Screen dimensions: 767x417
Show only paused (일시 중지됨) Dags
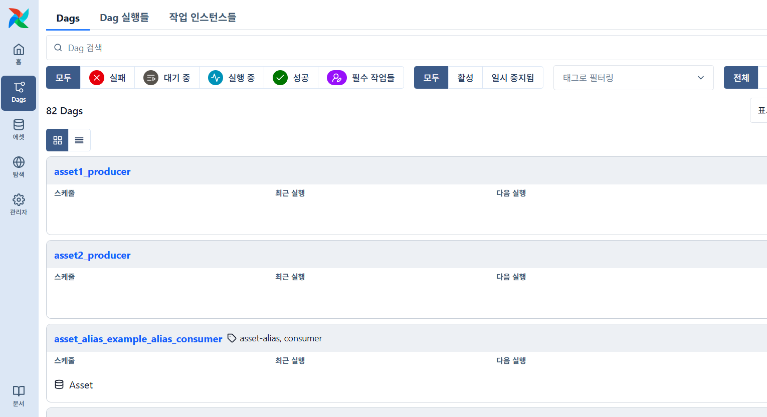click(512, 78)
